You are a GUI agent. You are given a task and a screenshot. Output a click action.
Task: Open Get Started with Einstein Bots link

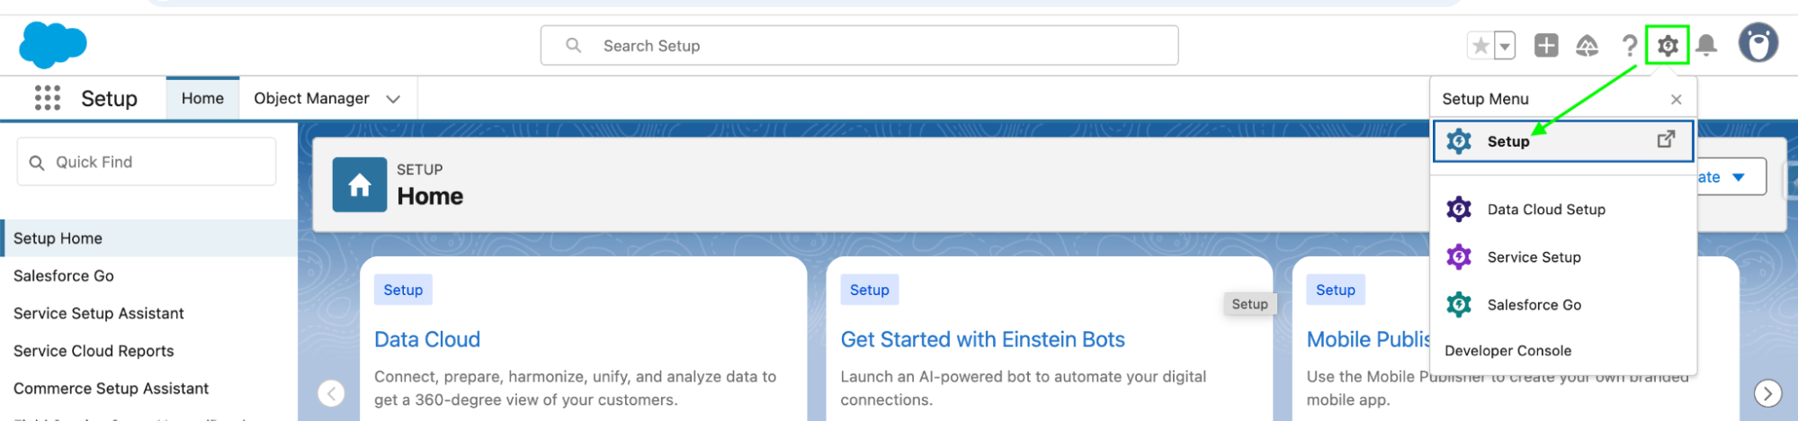coord(982,339)
